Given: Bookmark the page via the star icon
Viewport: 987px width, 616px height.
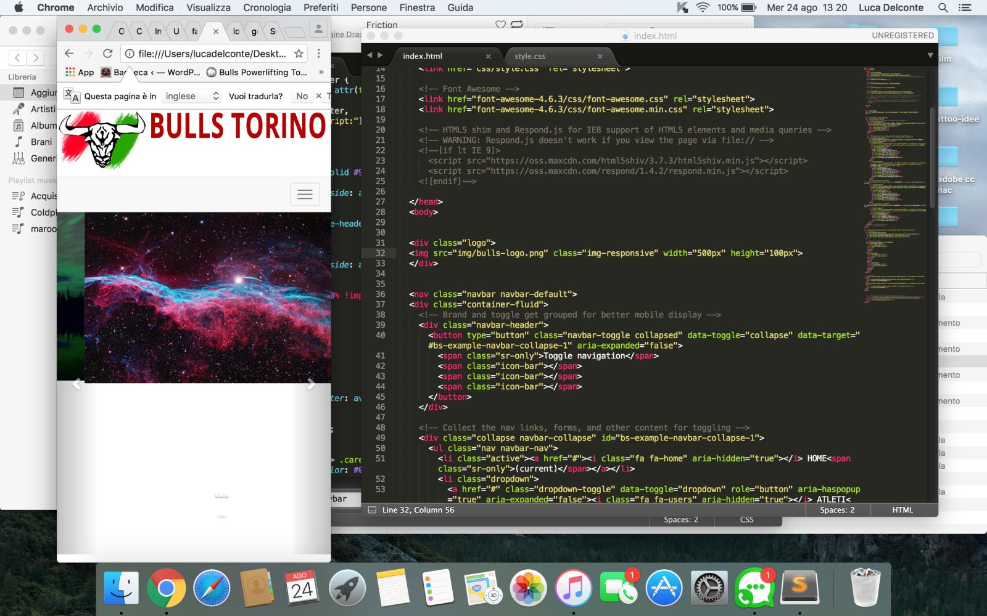Looking at the screenshot, I should 299,54.
